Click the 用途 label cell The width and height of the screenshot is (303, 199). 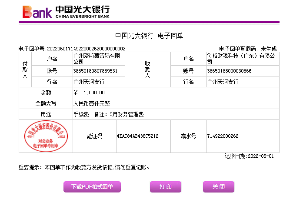[46, 114]
